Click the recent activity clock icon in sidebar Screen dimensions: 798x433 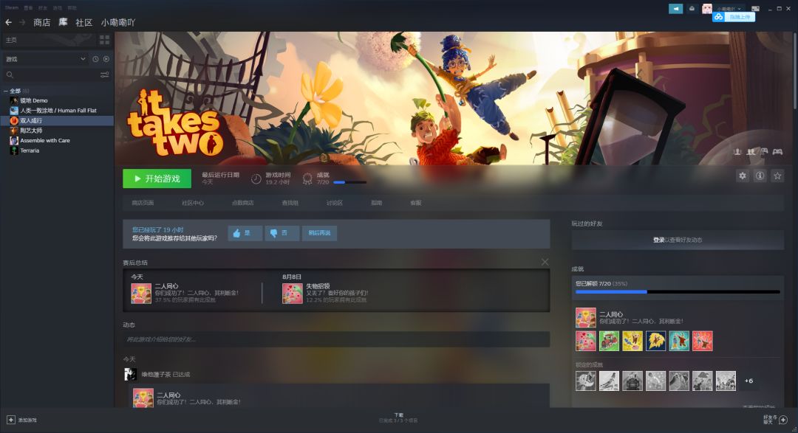point(95,59)
